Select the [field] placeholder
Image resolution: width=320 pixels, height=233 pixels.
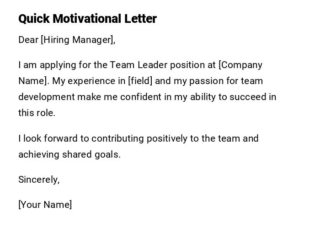point(140,81)
